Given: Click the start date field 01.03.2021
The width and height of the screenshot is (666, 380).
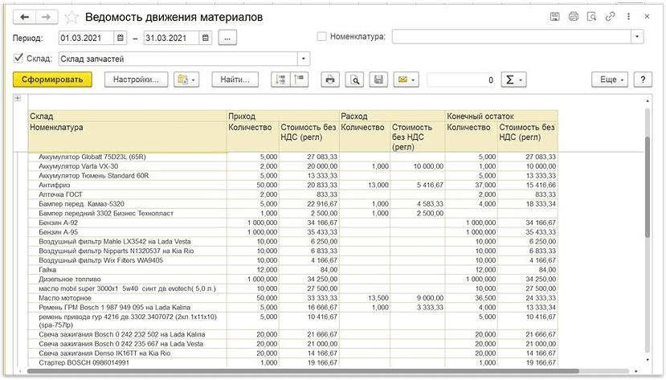Looking at the screenshot, I should (x=86, y=38).
